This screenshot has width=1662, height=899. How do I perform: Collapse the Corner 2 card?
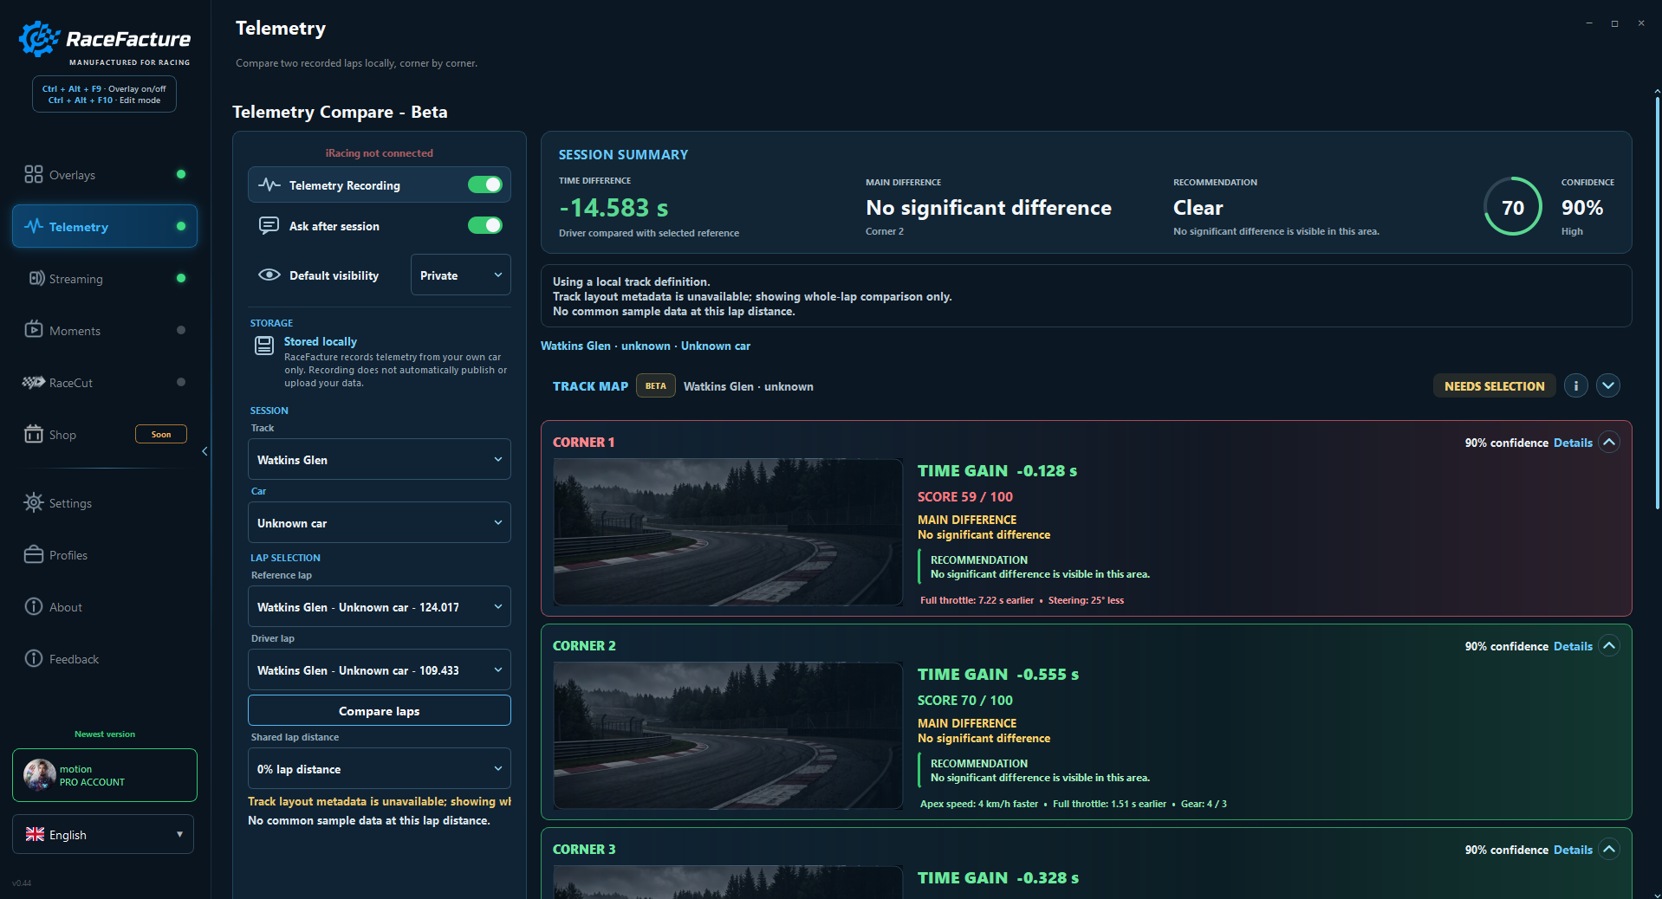1609,645
